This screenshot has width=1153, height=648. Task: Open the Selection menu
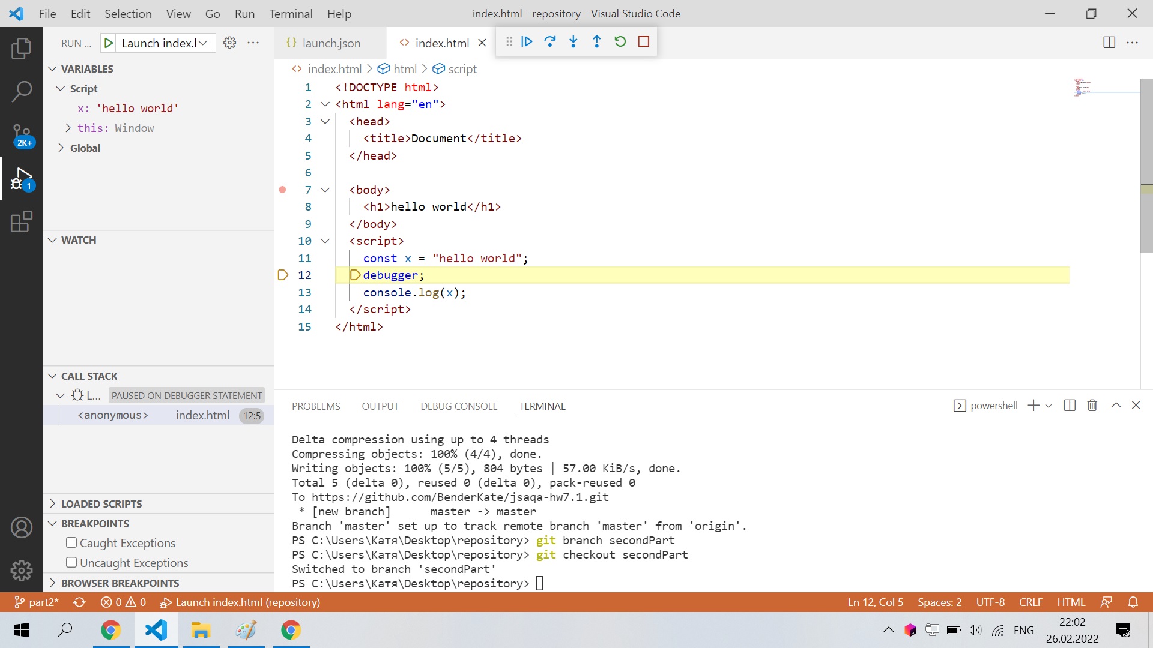128,13
